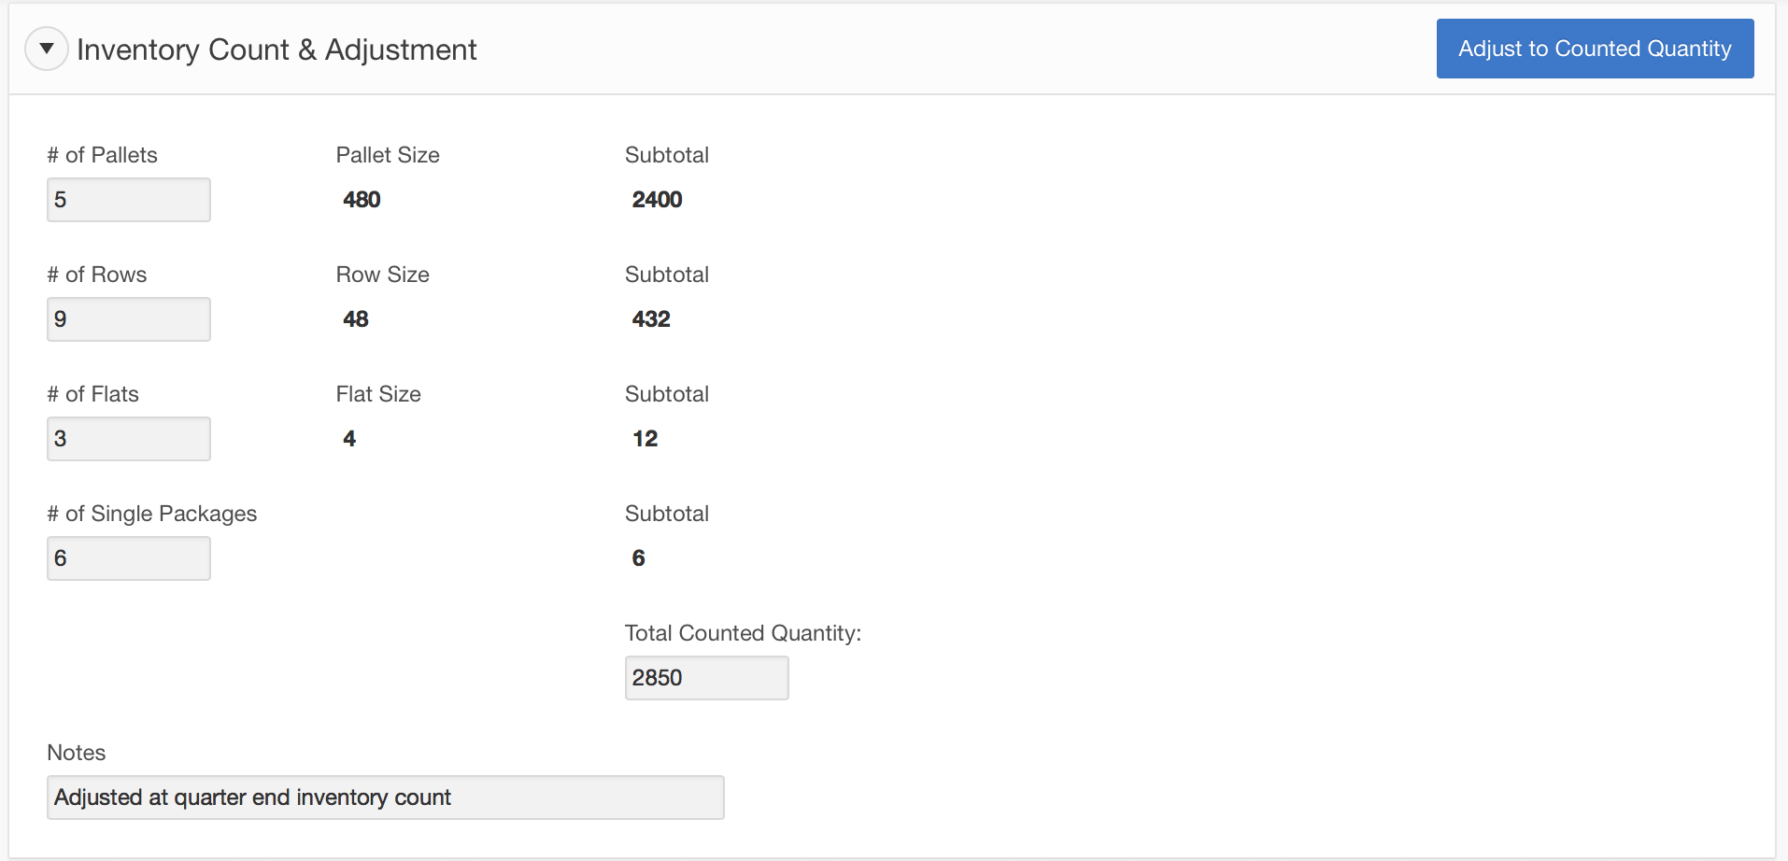This screenshot has width=1788, height=861.
Task: Click the flats subtotal value 12
Action: click(x=645, y=439)
